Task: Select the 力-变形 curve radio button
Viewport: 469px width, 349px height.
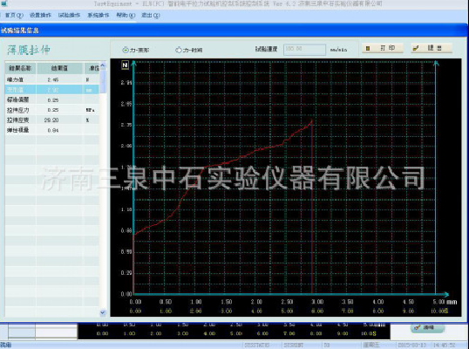Action: [126, 50]
